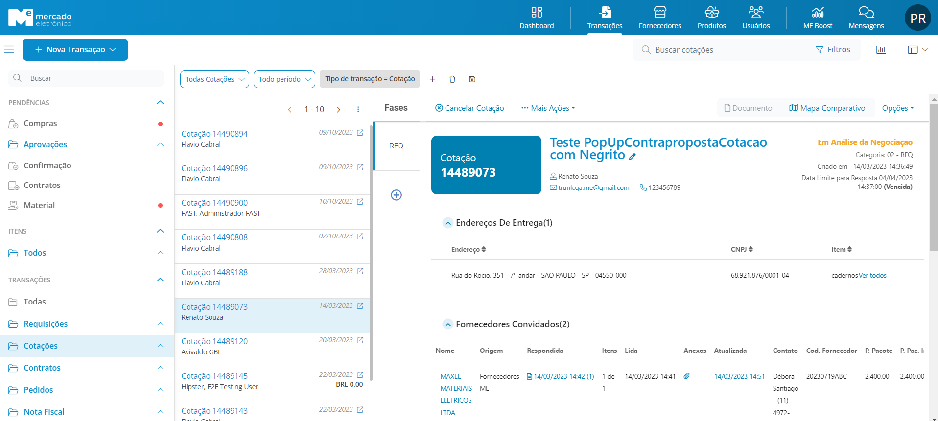Go to the Produtos section
938x421 pixels.
tap(711, 18)
